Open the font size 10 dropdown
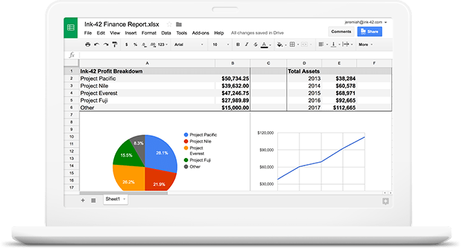The width and height of the screenshot is (461, 249). point(220,45)
